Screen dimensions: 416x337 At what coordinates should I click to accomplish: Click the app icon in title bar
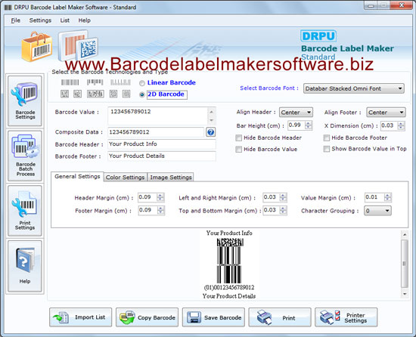(8, 8)
